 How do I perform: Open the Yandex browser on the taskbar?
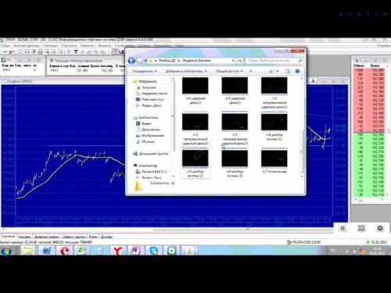[x=117, y=251]
